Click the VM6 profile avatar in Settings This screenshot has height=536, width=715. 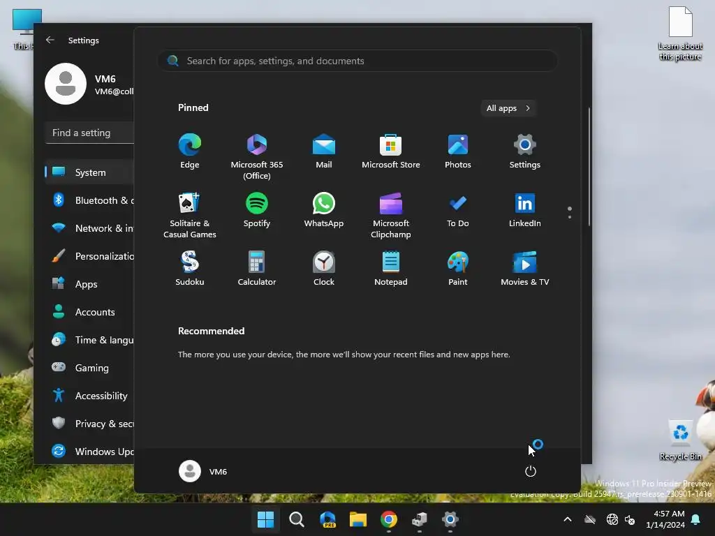coord(66,84)
